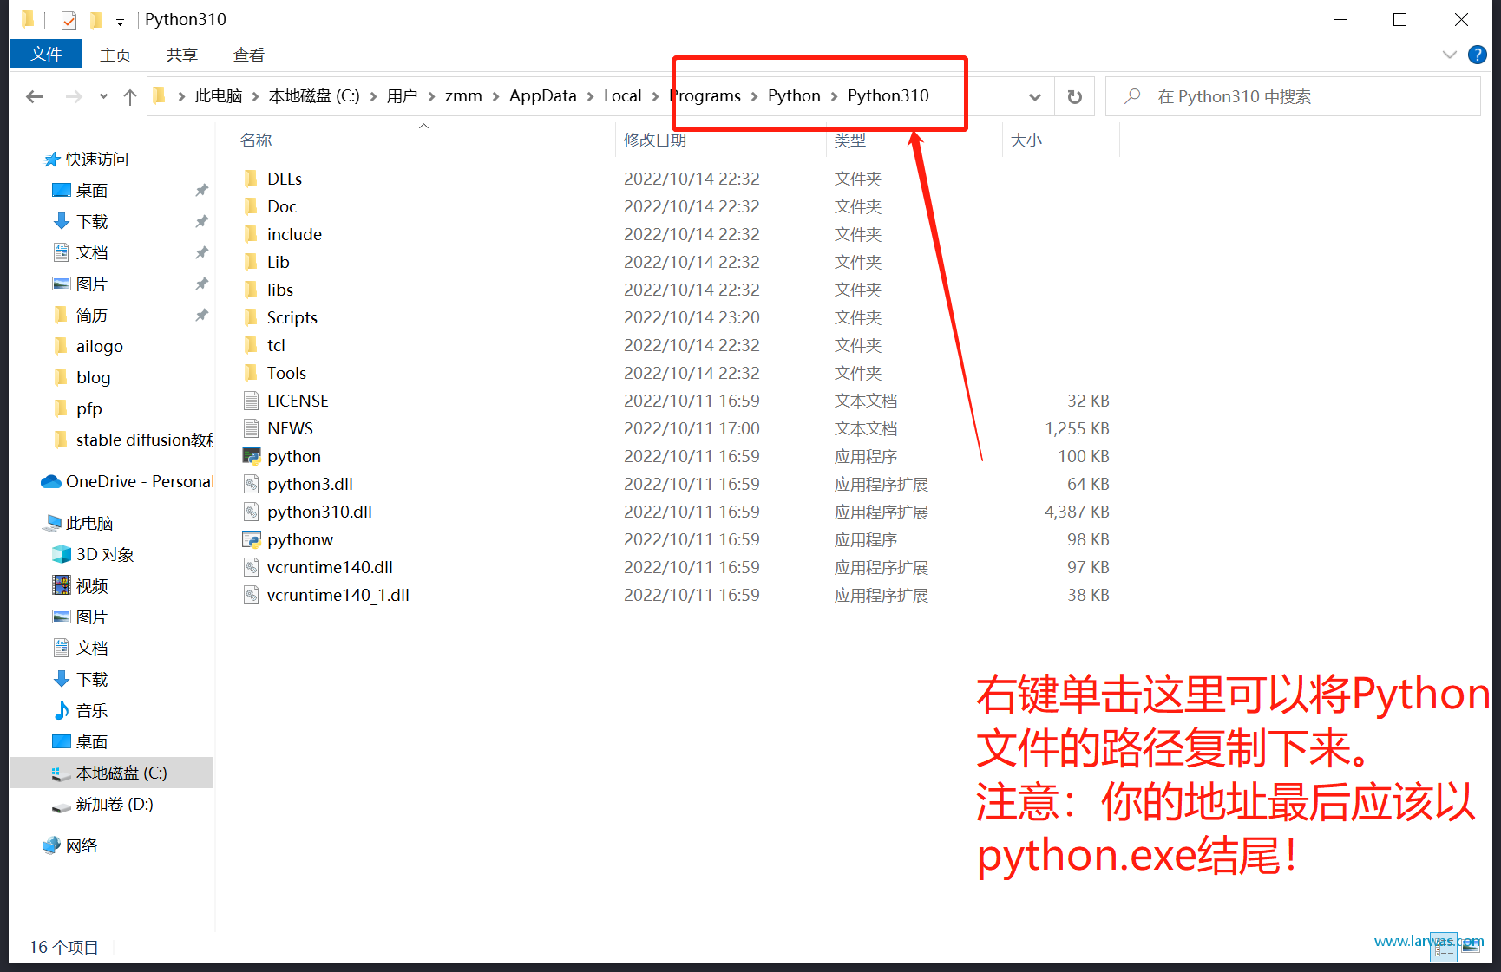This screenshot has height=972, width=1501.
Task: Open 音乐 in the sidebar
Action: 91,710
